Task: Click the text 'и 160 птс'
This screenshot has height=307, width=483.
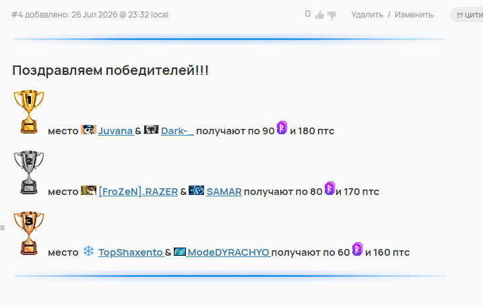Action: [387, 252]
